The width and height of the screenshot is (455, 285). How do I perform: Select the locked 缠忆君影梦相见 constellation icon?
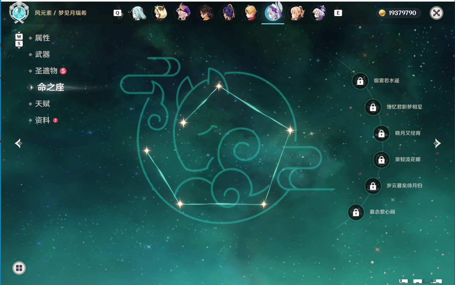coord(373,107)
